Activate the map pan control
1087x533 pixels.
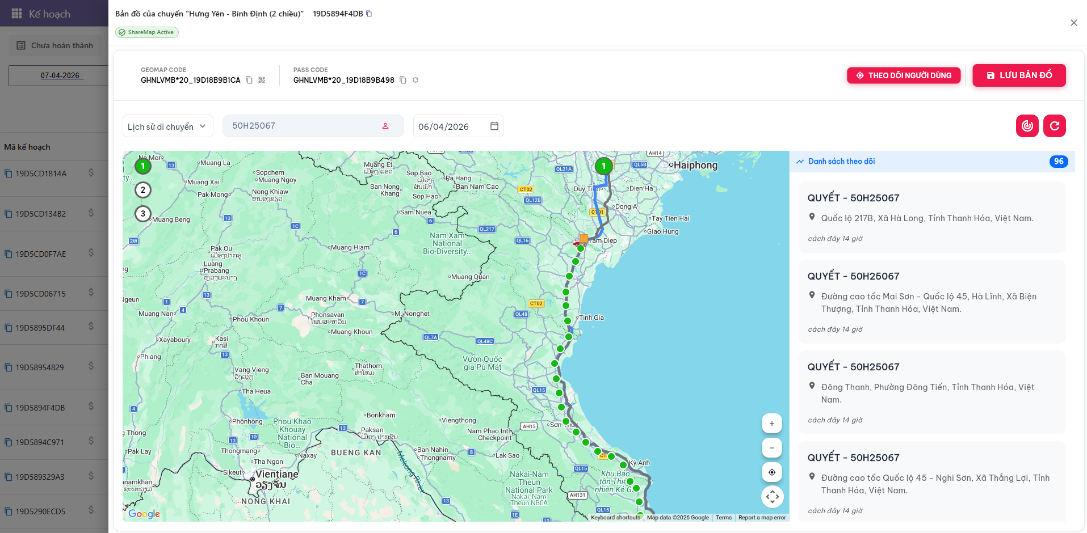(772, 496)
